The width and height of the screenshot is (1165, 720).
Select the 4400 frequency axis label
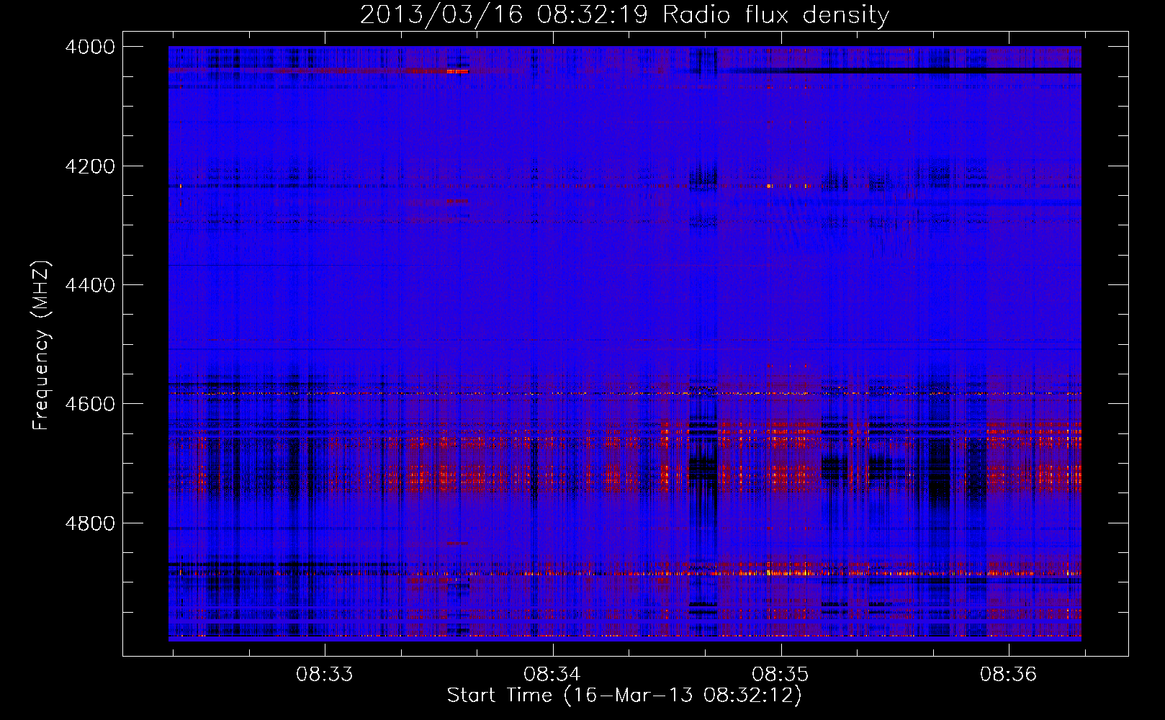pyautogui.click(x=89, y=285)
